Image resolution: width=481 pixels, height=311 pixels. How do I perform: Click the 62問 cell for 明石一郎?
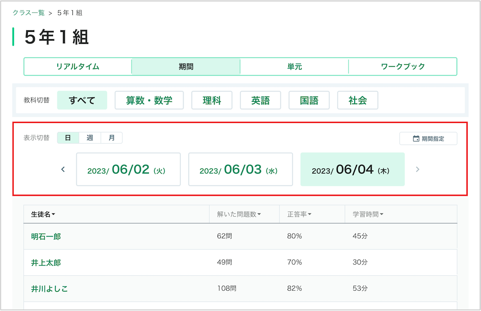point(225,236)
